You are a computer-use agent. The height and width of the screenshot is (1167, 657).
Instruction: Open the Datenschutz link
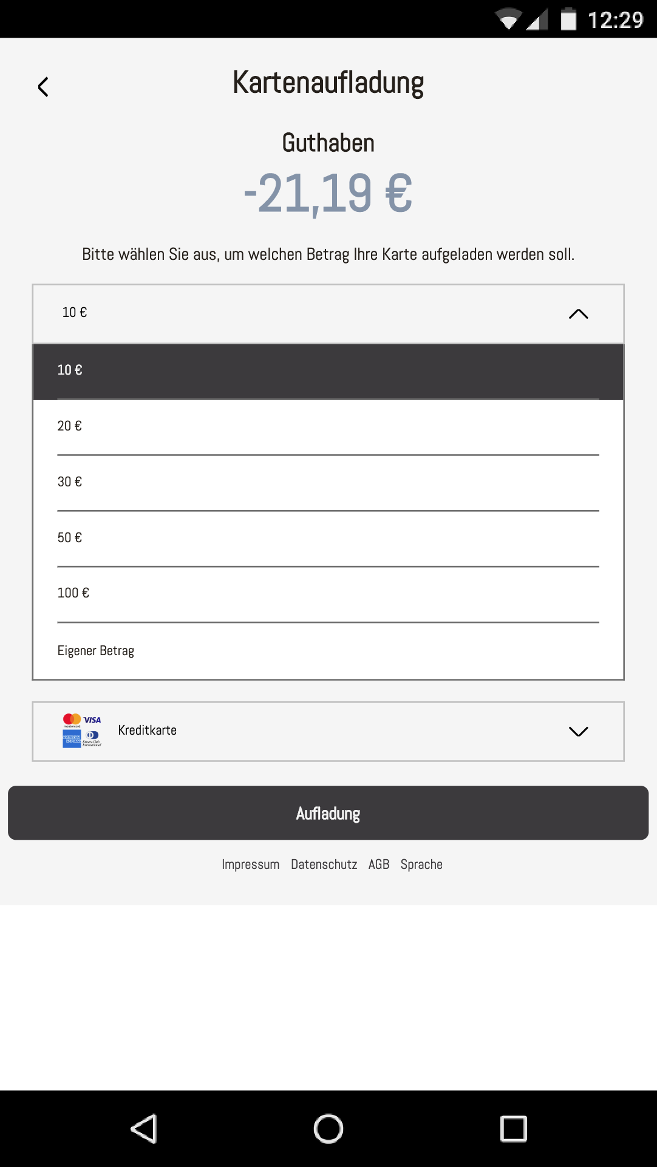(324, 864)
